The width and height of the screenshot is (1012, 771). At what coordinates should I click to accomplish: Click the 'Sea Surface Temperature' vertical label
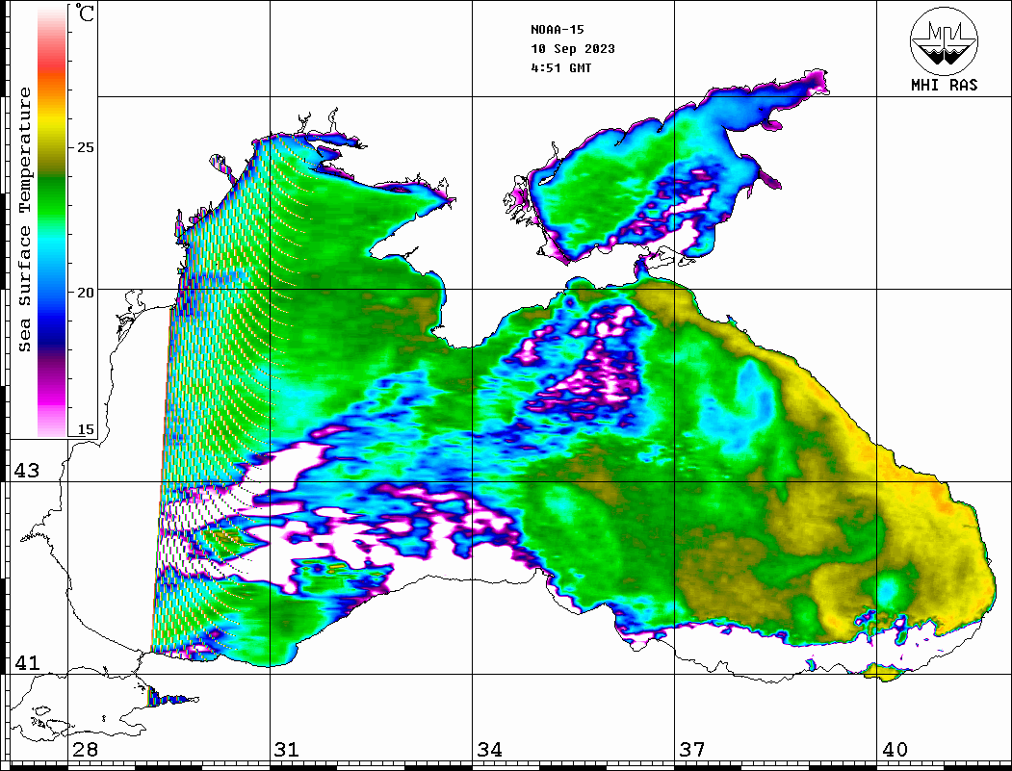[x=24, y=219]
